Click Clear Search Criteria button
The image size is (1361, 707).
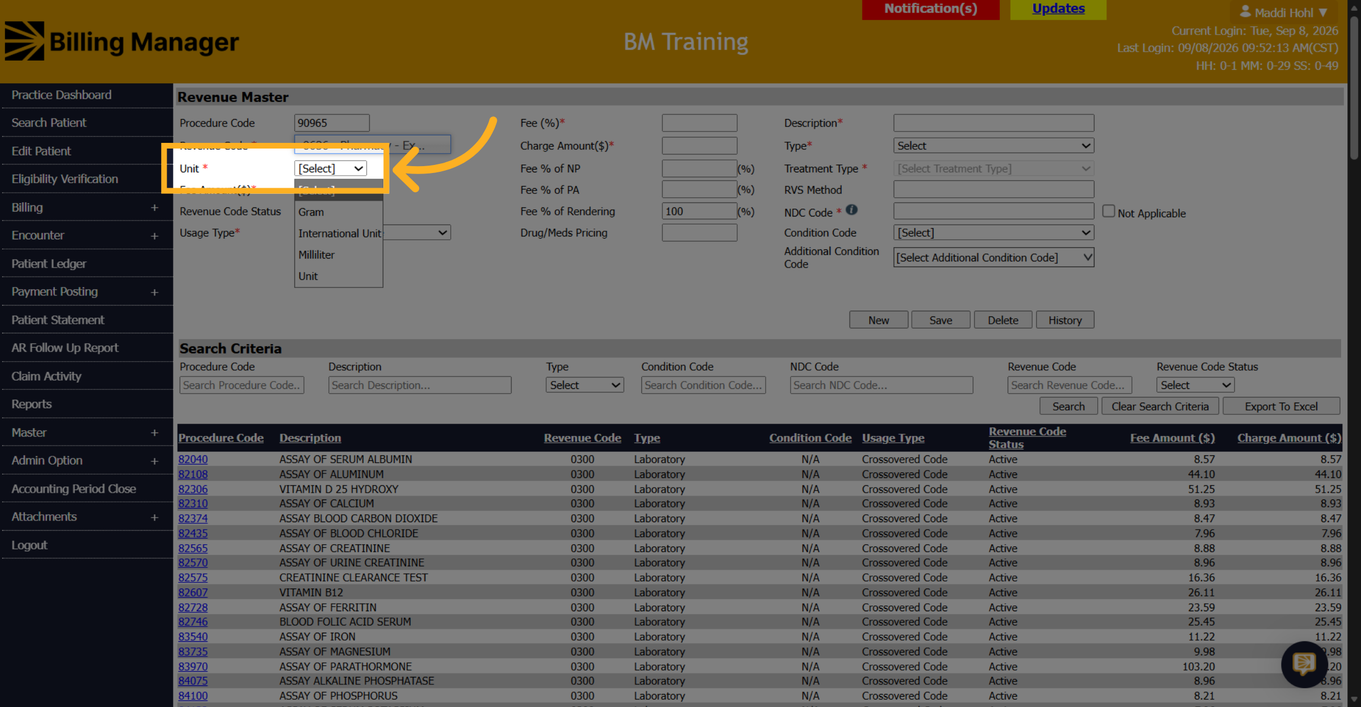tap(1160, 407)
